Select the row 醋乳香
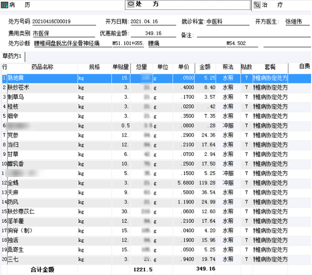This screenshot has width=312, height=275. click(156, 164)
